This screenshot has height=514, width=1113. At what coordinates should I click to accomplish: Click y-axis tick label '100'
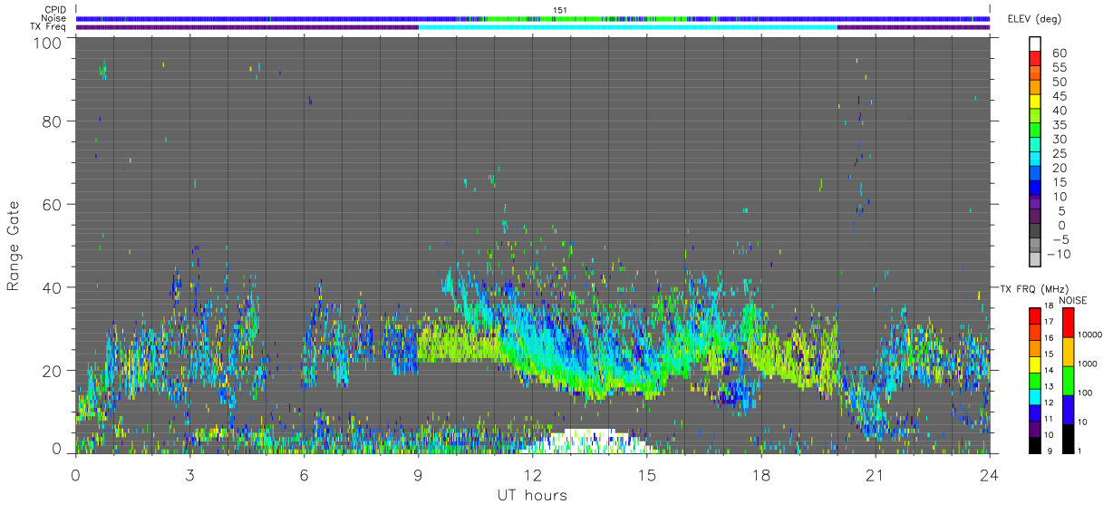(x=47, y=42)
